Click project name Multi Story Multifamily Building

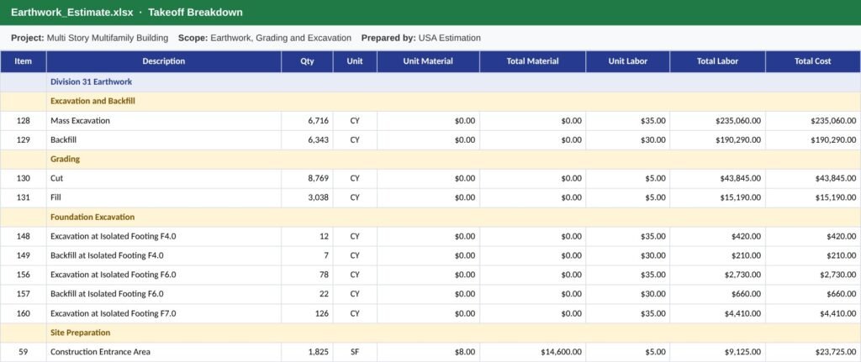tap(108, 39)
